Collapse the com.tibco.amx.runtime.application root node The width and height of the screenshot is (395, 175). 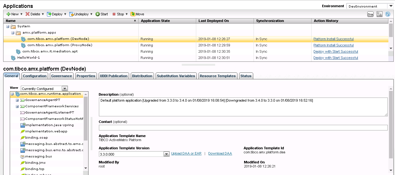pos(12,94)
